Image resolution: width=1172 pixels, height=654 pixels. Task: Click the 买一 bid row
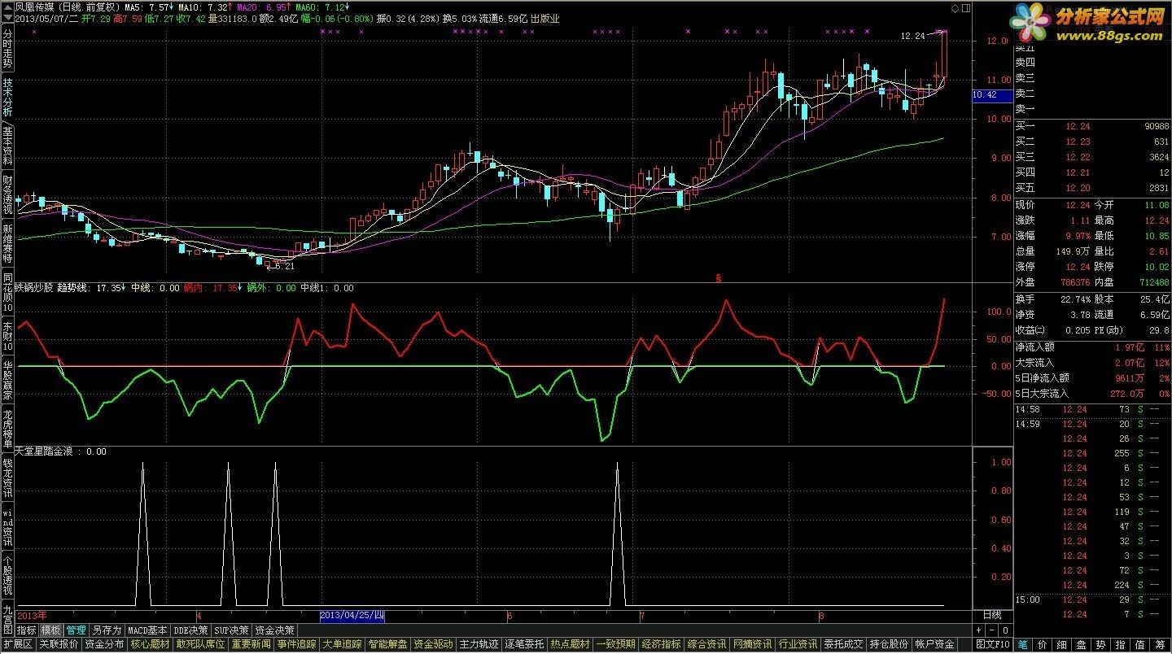tap(1092, 126)
